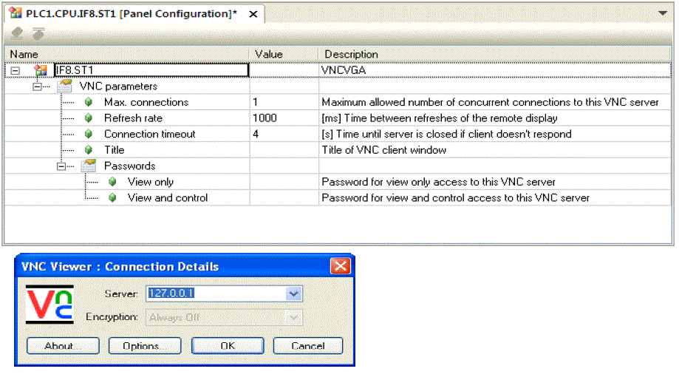Click the green View only parameter icon

pyautogui.click(x=112, y=182)
